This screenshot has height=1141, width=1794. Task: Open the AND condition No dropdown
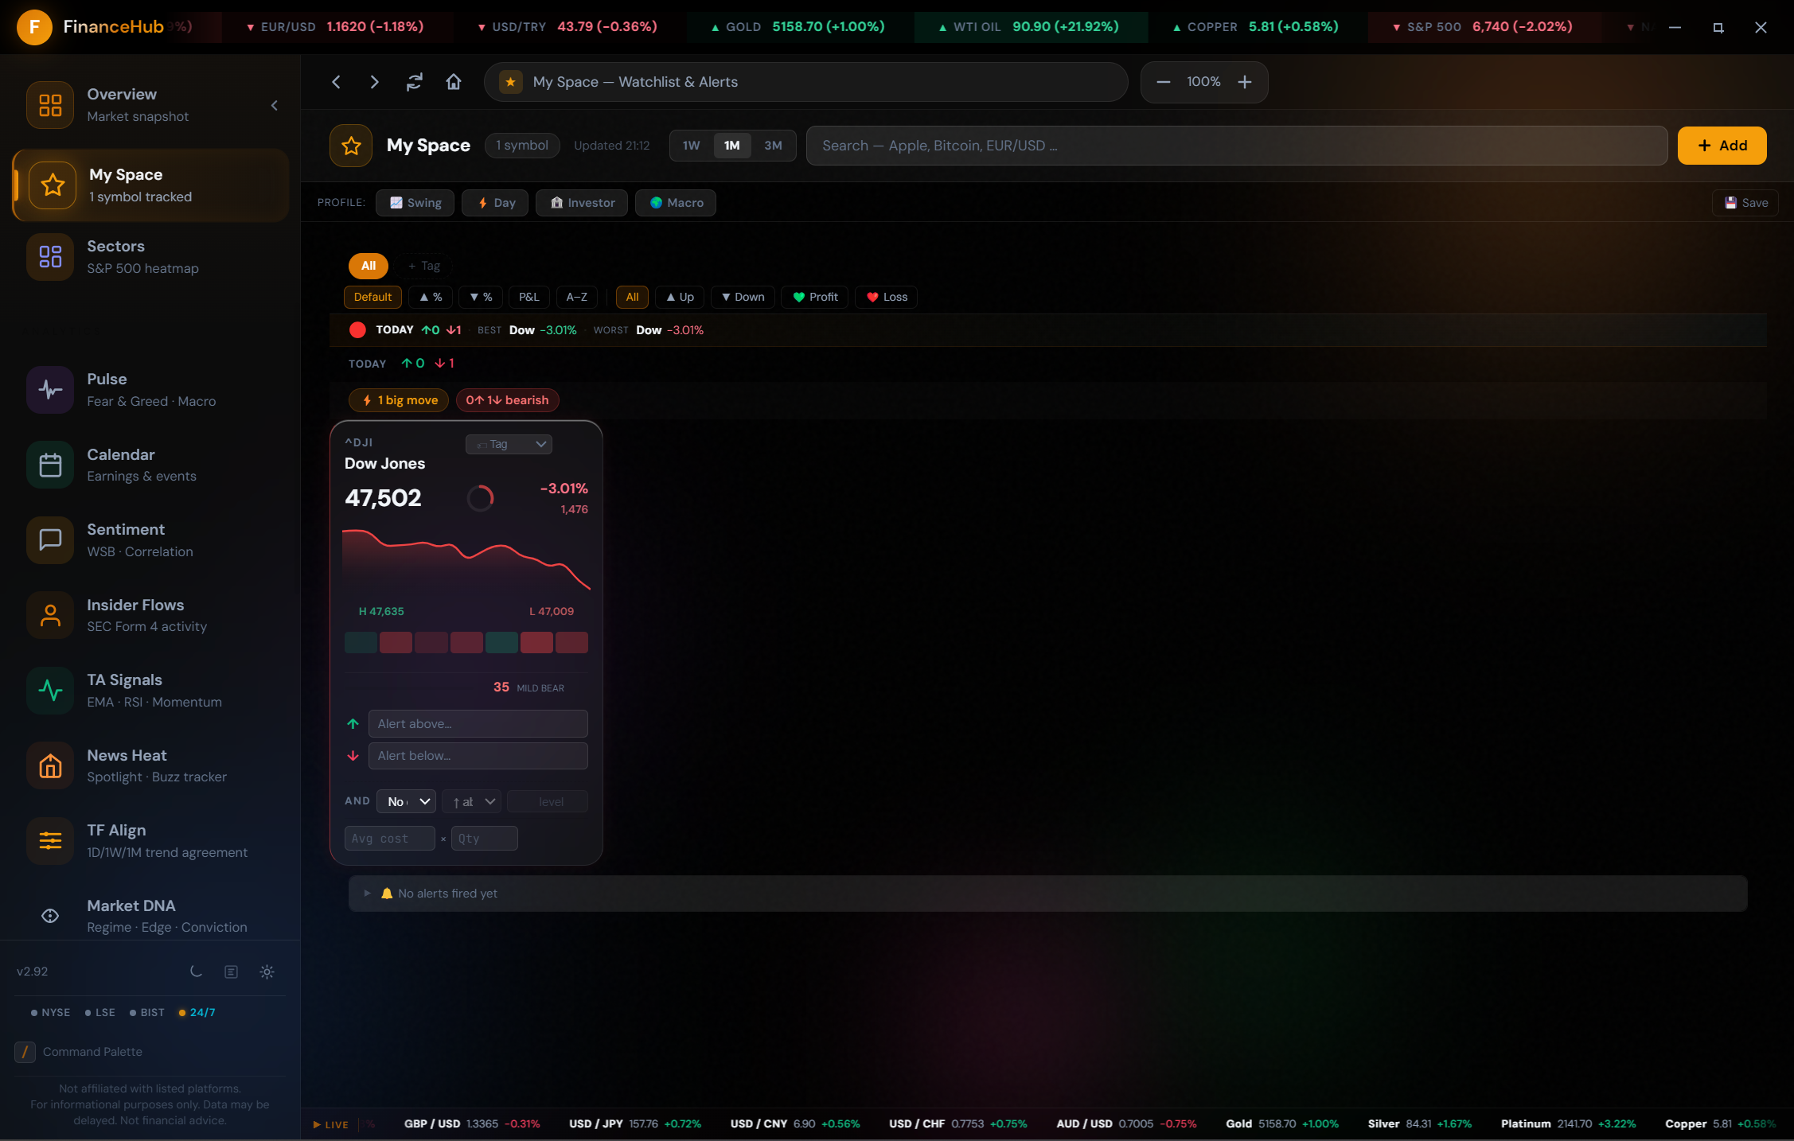click(x=406, y=801)
